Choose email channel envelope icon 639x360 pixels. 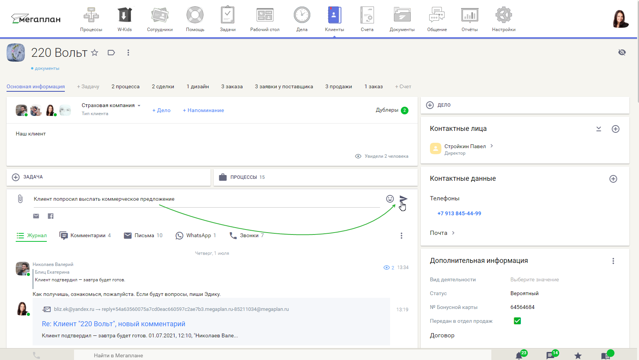coord(36,216)
